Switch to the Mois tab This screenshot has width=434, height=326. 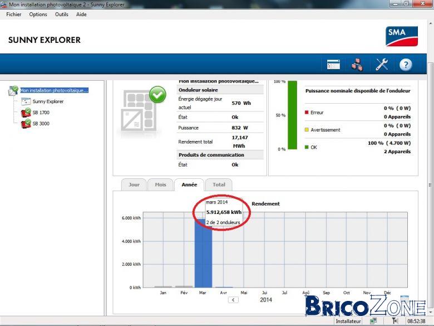(161, 184)
